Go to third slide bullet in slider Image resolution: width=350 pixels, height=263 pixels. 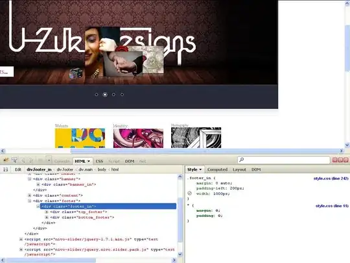(x=113, y=95)
